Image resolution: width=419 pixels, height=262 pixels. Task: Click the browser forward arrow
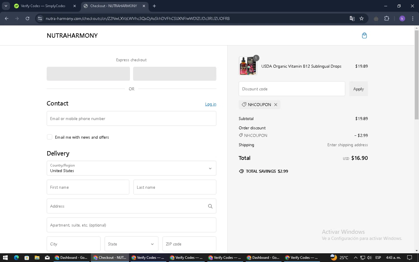click(17, 18)
